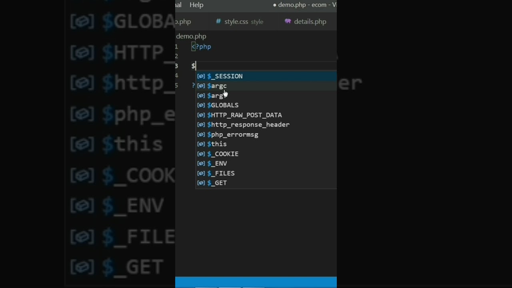The height and width of the screenshot is (288, 512).
Task: Click the CSS hash icon on style.css tab
Action: point(218,21)
